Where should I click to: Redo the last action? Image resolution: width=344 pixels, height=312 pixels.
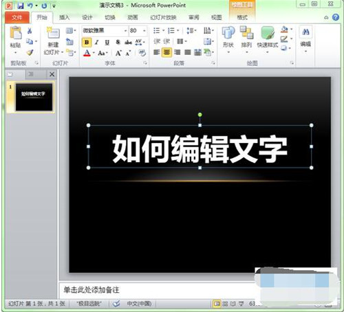point(44,5)
